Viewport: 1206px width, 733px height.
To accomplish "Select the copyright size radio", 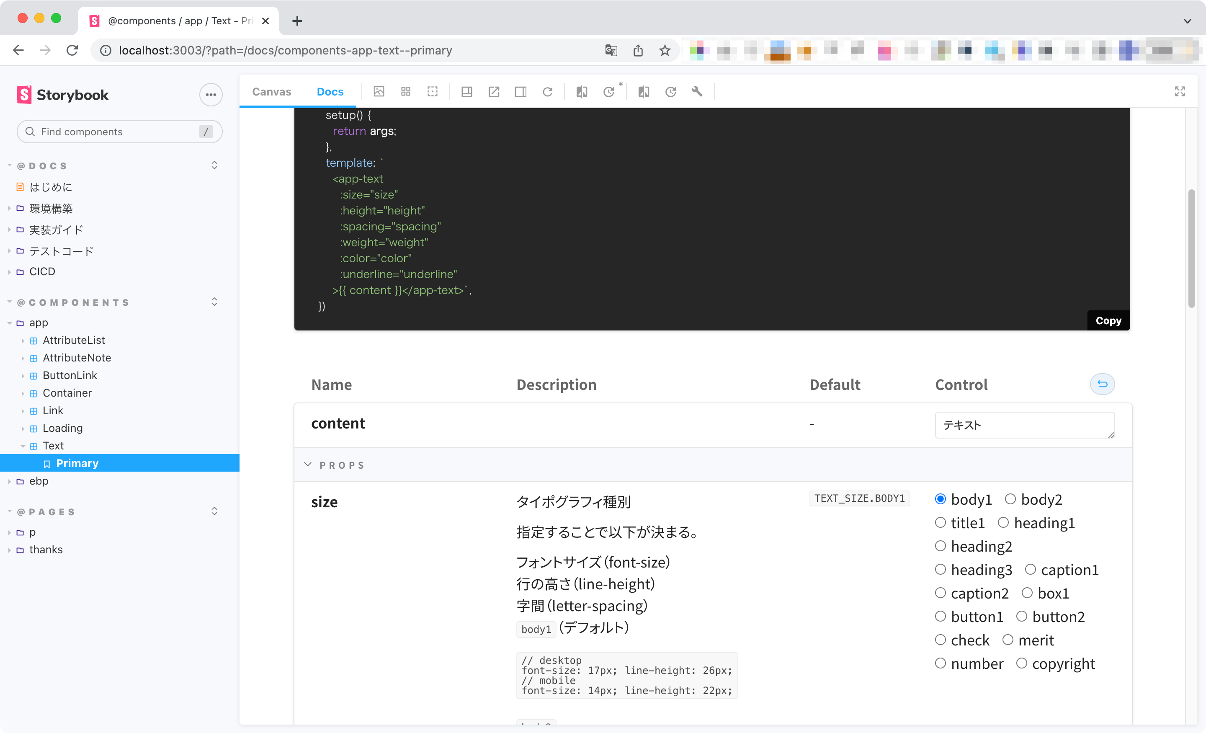I will [x=1021, y=663].
